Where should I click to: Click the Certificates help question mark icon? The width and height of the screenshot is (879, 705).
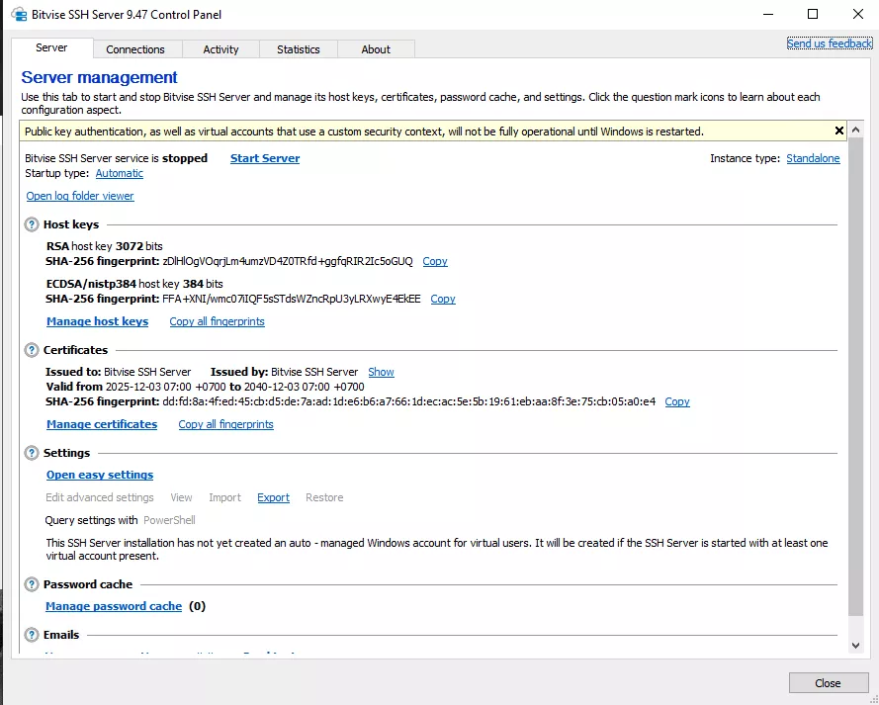[x=32, y=350]
